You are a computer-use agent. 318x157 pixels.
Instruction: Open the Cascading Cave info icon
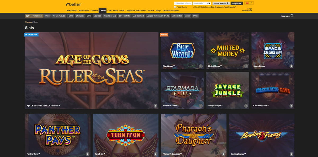[x=291, y=106]
